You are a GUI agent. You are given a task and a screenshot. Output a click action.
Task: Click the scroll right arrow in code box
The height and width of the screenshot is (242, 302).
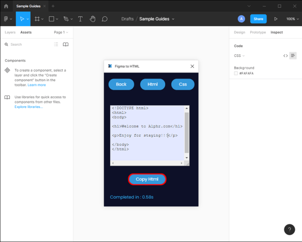click(182, 163)
